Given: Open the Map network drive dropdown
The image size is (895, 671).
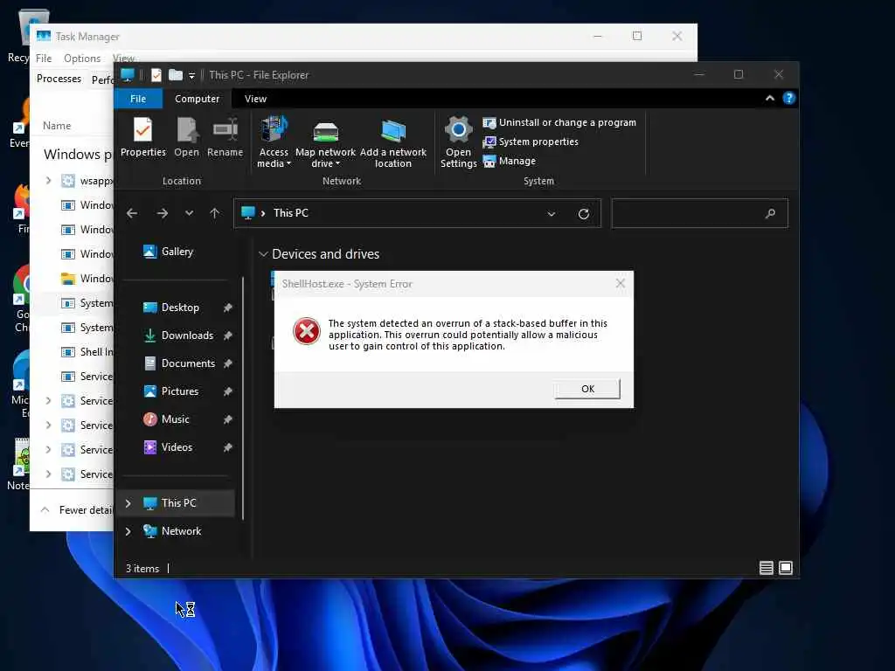Looking at the screenshot, I should point(325,142).
